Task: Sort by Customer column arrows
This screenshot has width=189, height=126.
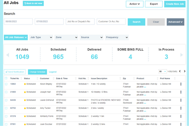Action: click(54, 78)
